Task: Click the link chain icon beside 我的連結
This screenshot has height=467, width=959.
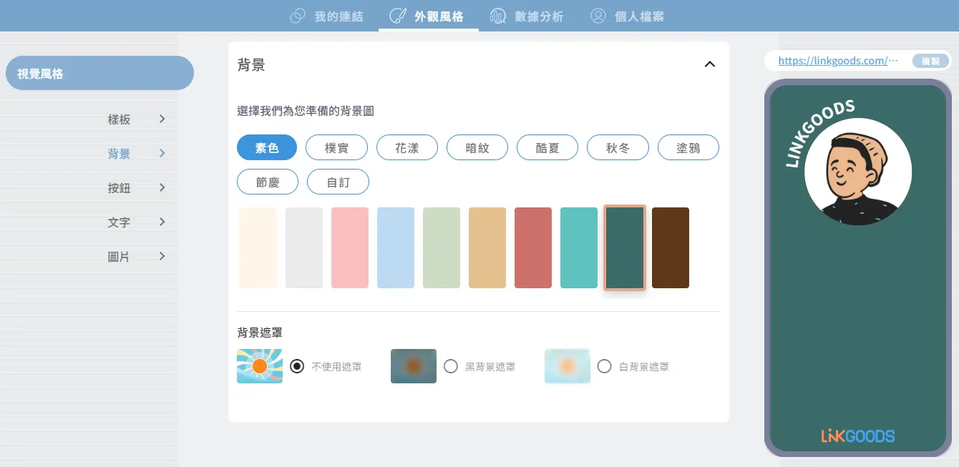Action: (x=298, y=16)
